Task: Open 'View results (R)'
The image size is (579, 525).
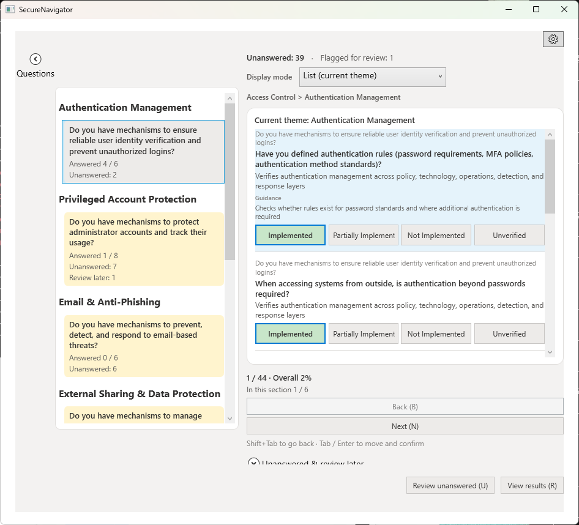Action: click(532, 485)
